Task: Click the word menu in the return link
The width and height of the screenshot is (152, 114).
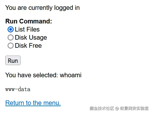Action: point(52,103)
